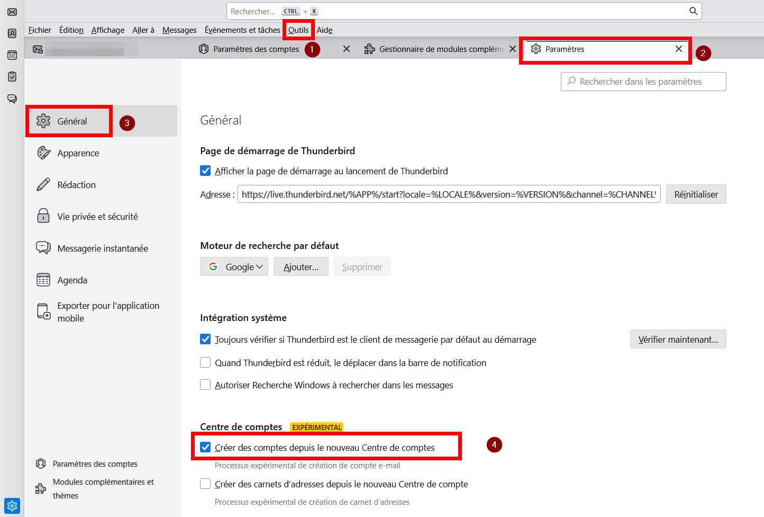Open the Google search engine dropdown
Image resolution: width=764 pixels, height=517 pixels.
234,266
